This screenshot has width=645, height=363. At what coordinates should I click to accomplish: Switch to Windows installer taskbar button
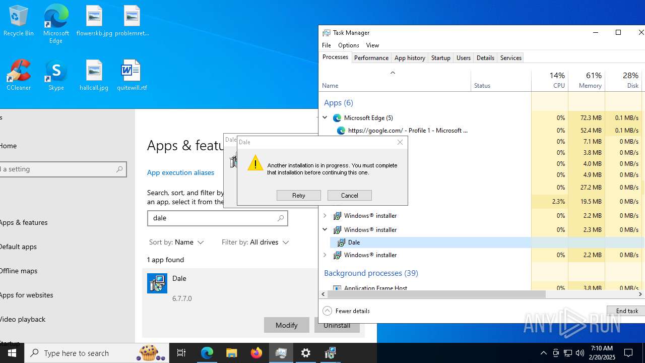(x=331, y=353)
